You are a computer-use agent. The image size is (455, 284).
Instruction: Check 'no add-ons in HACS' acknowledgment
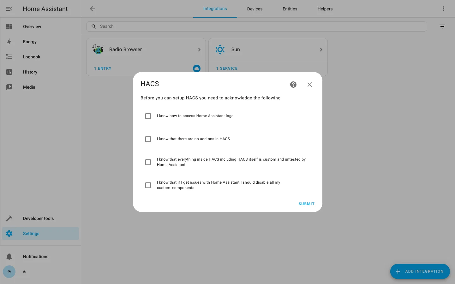[148, 139]
